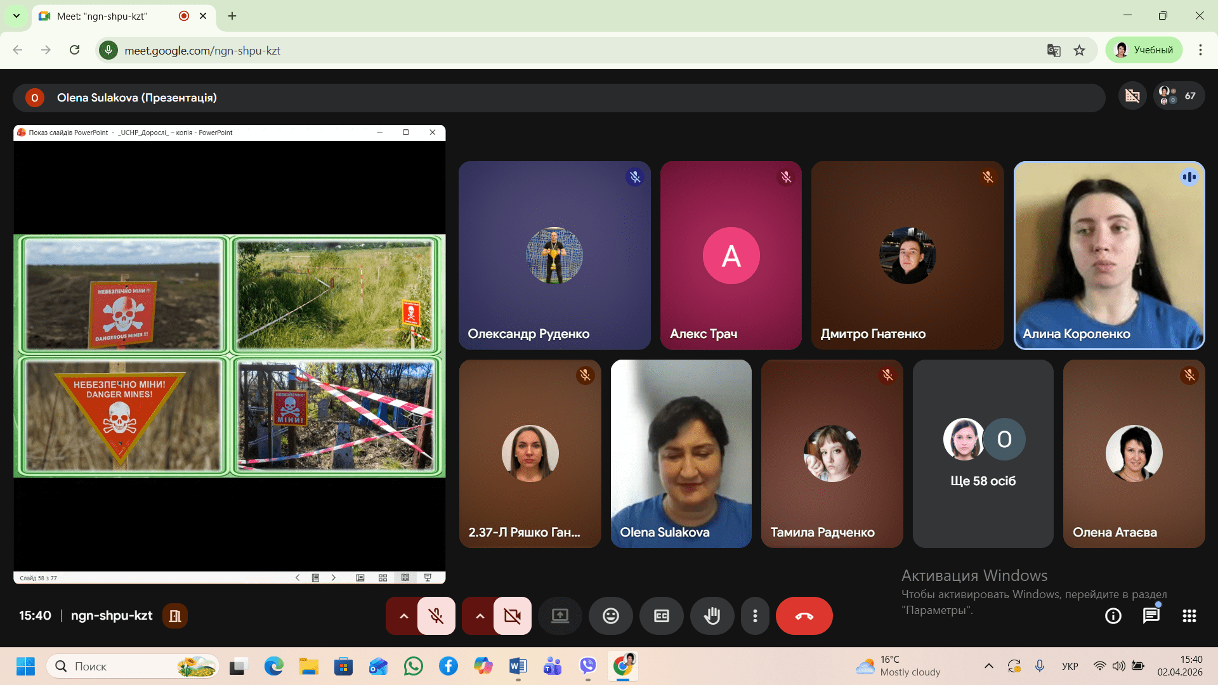Open a new browser tab
Screen dimensions: 1218x685
coord(232,16)
